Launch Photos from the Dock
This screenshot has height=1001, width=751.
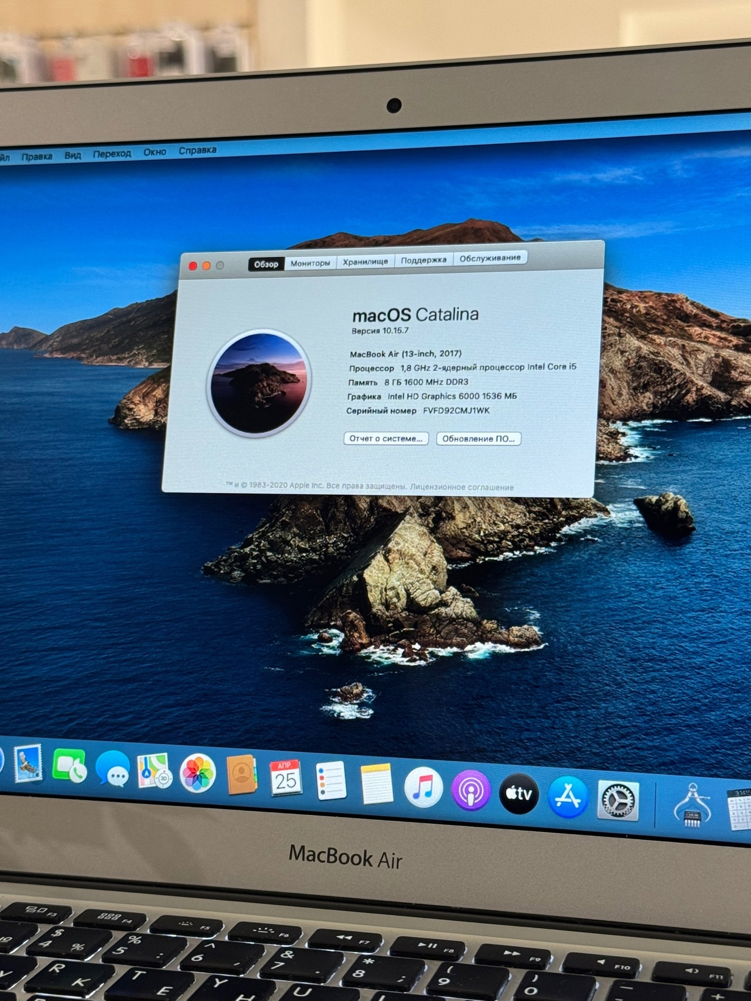[x=198, y=773]
